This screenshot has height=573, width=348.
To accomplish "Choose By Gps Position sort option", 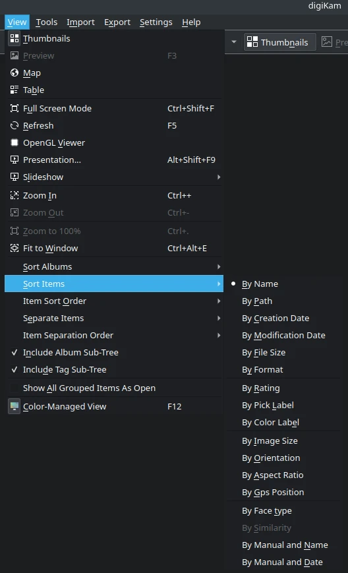I will tap(273, 493).
